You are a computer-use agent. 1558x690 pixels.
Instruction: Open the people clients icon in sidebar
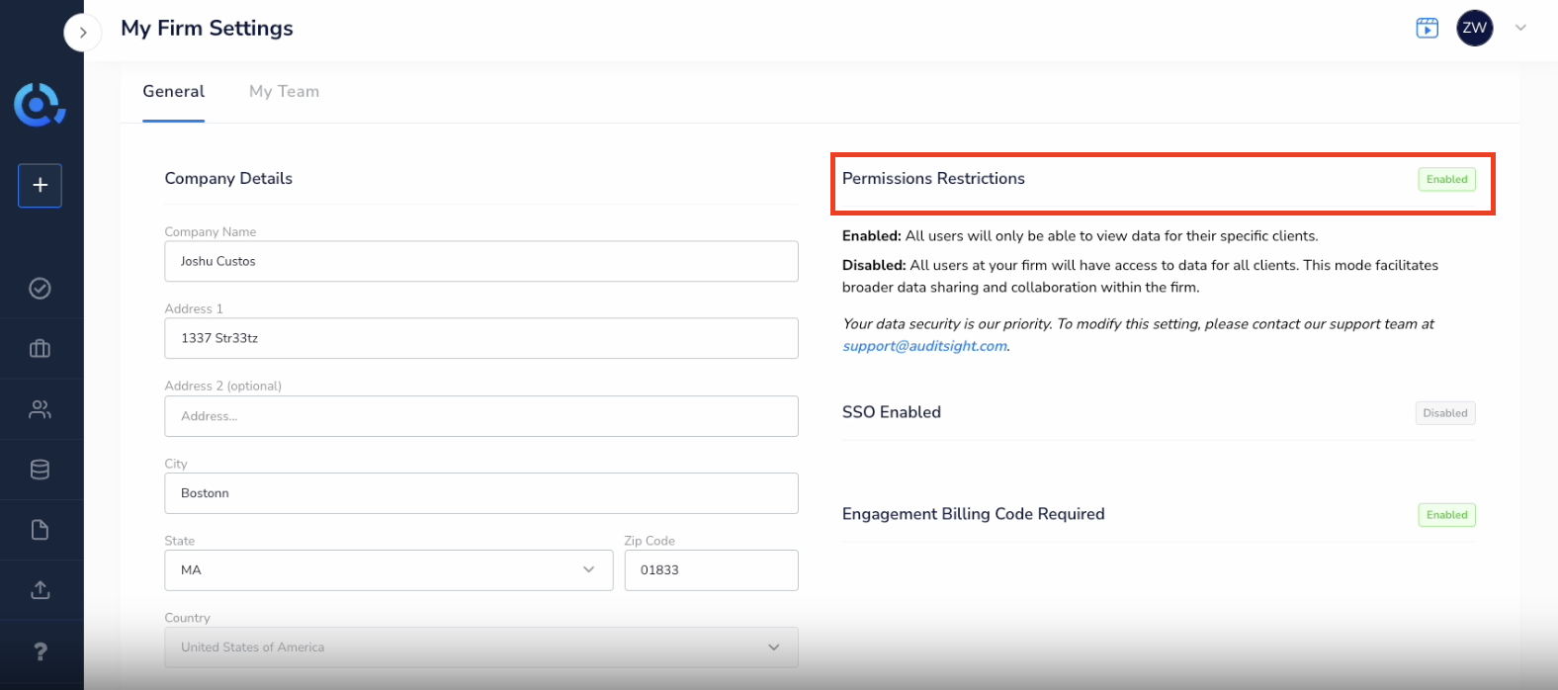[x=40, y=409]
